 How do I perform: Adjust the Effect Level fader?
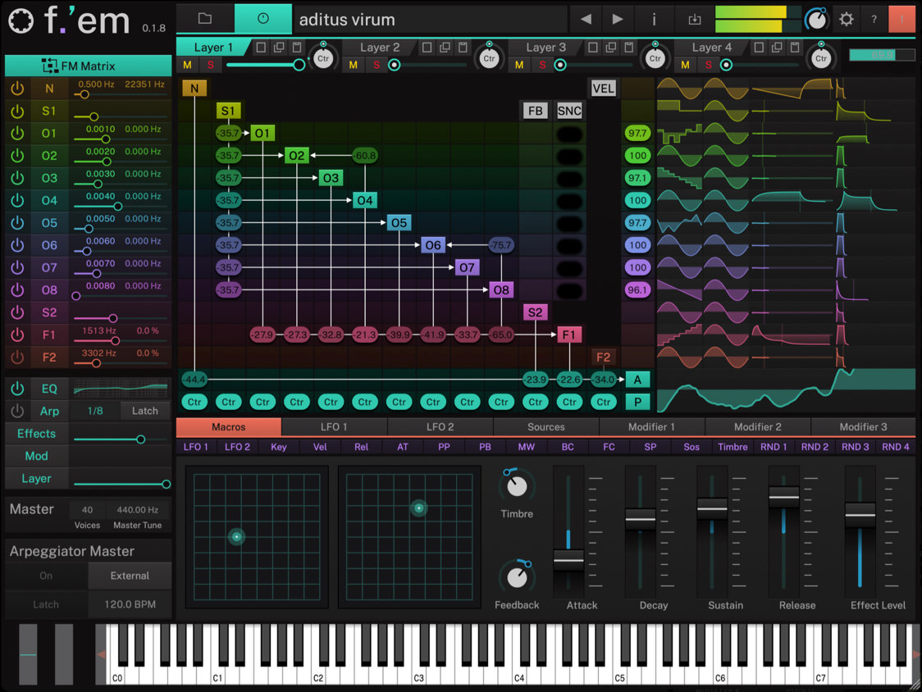pyautogui.click(x=860, y=514)
